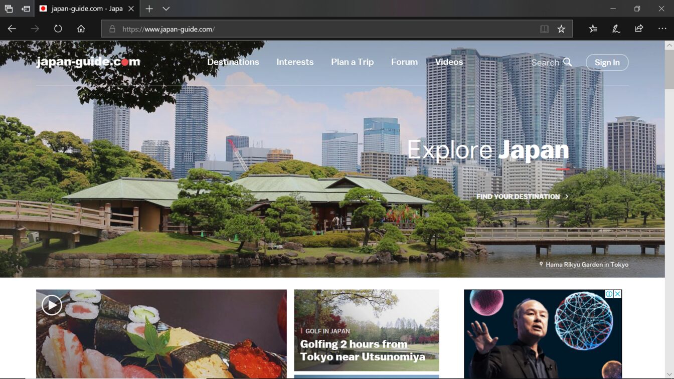Refresh the page with the reload icon
The width and height of the screenshot is (674, 379).
(58, 29)
